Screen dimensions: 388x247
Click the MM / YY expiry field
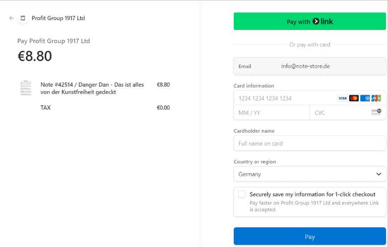(271, 113)
